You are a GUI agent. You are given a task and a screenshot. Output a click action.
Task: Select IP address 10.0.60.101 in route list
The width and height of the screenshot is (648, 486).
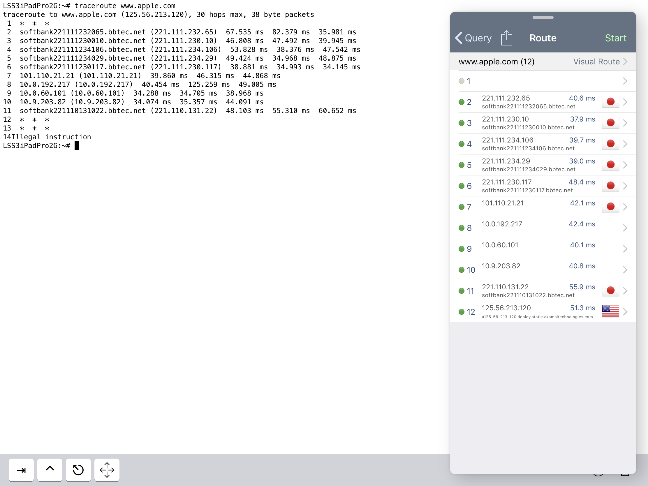pos(500,245)
